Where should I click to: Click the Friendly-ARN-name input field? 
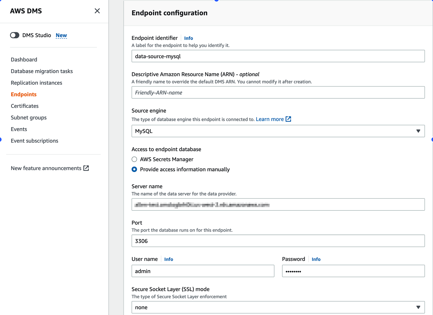pos(278,92)
